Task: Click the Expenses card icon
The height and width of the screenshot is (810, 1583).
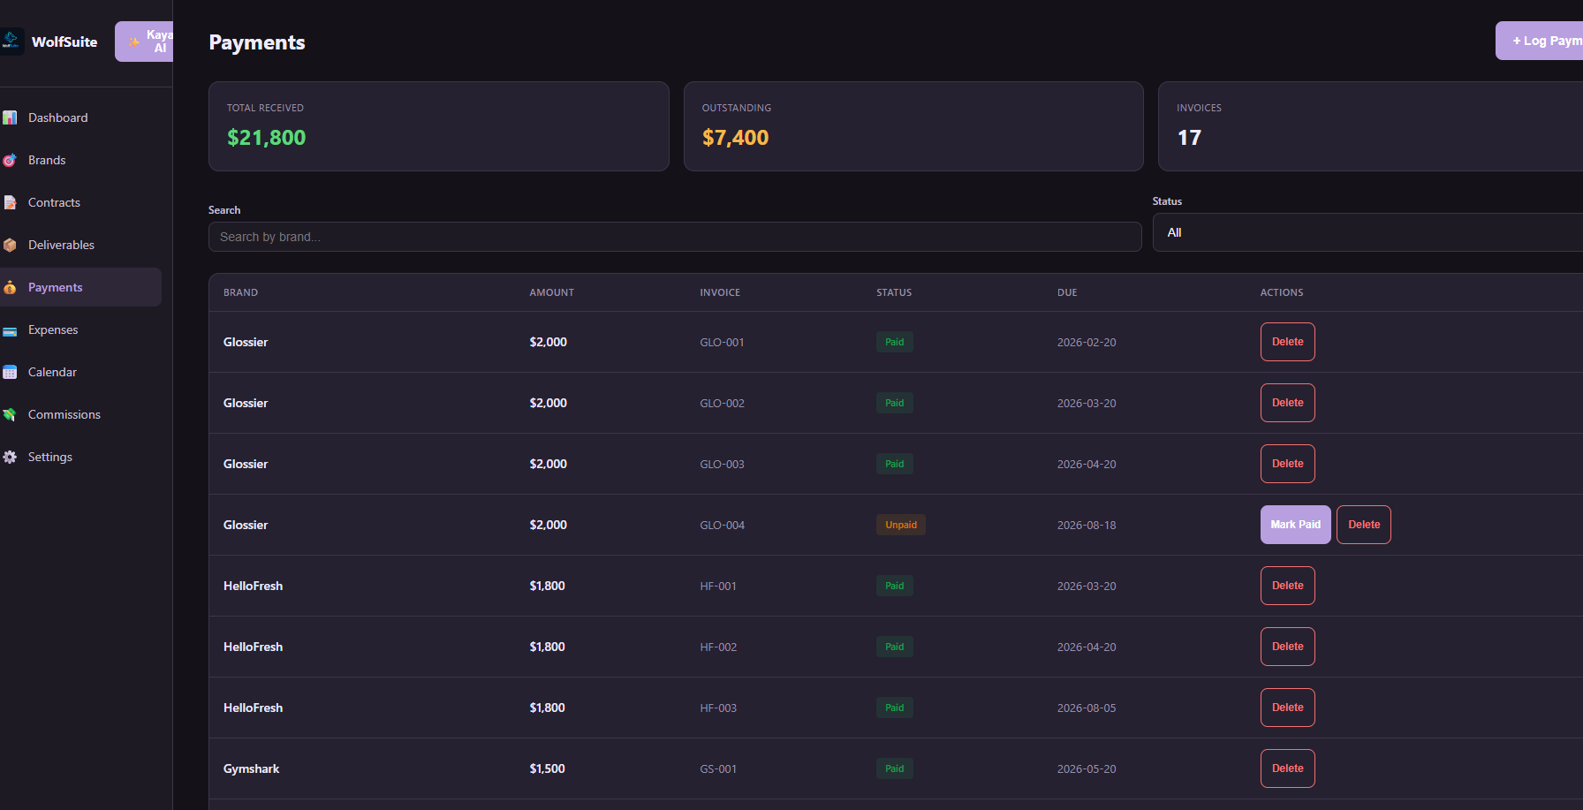Action: coord(10,329)
